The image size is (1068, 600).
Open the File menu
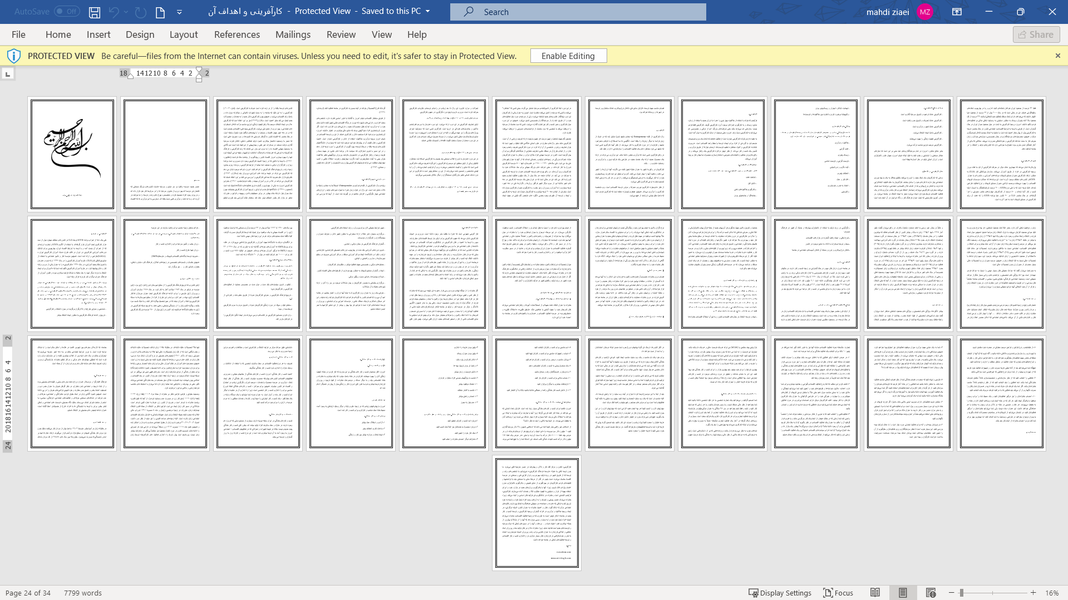coord(18,34)
